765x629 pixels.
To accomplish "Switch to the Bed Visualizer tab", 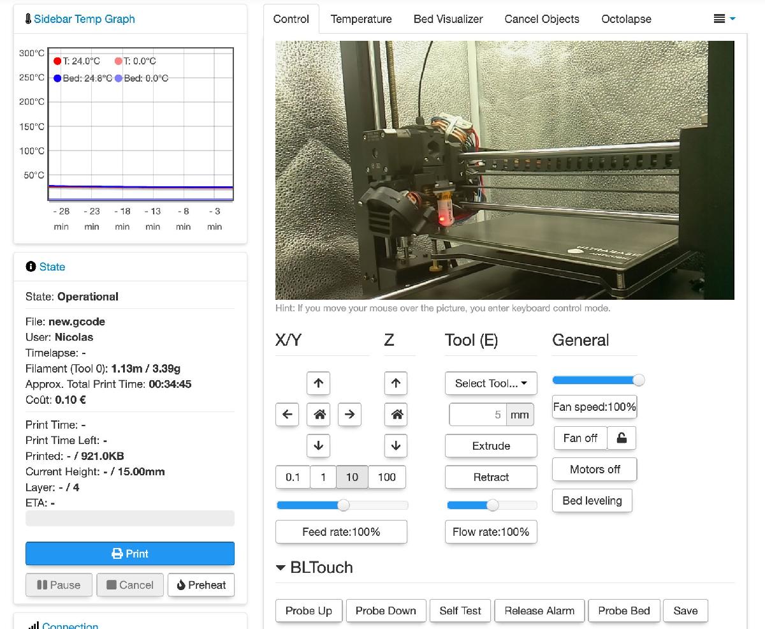I will point(448,19).
